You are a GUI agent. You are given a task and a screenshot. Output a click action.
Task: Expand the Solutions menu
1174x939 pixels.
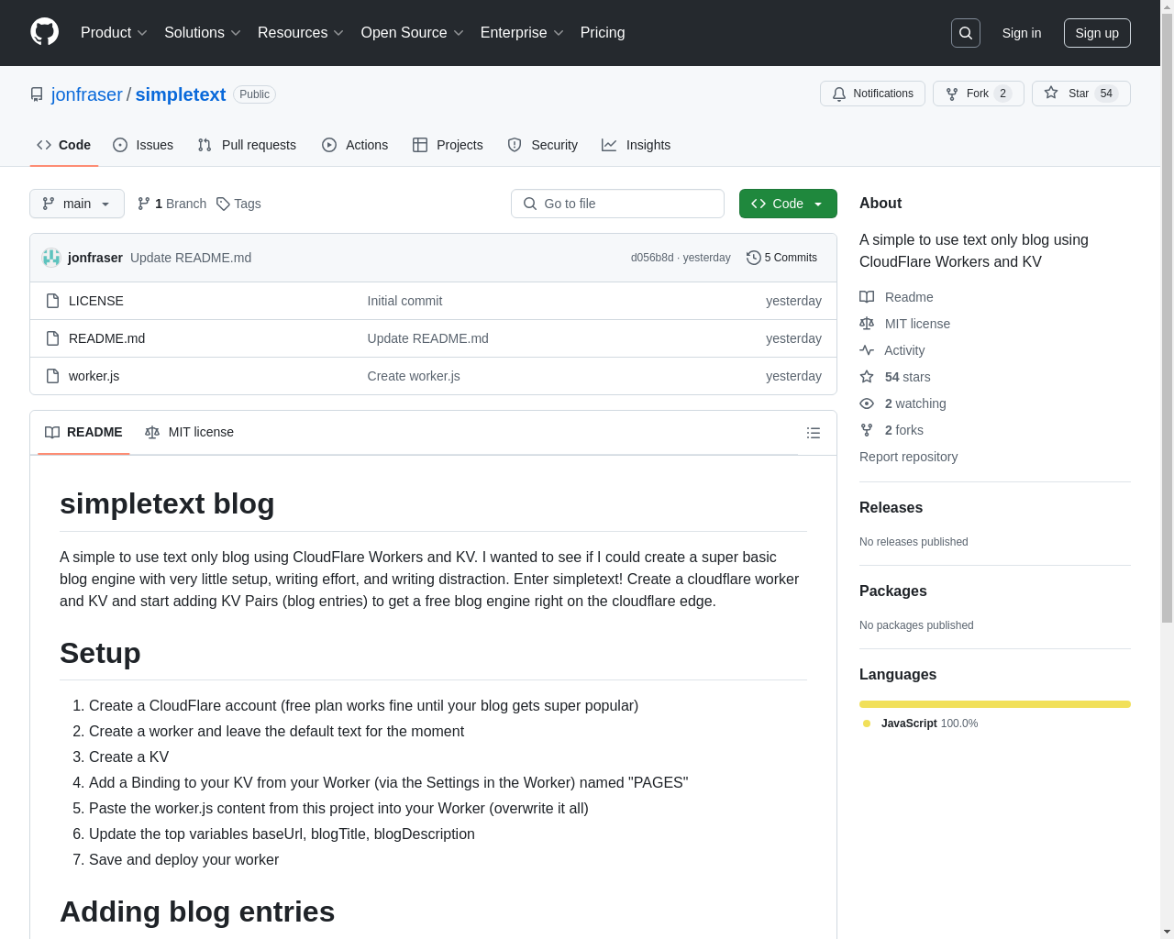click(x=202, y=33)
